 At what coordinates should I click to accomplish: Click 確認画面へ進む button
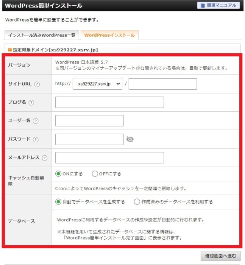click(x=220, y=256)
